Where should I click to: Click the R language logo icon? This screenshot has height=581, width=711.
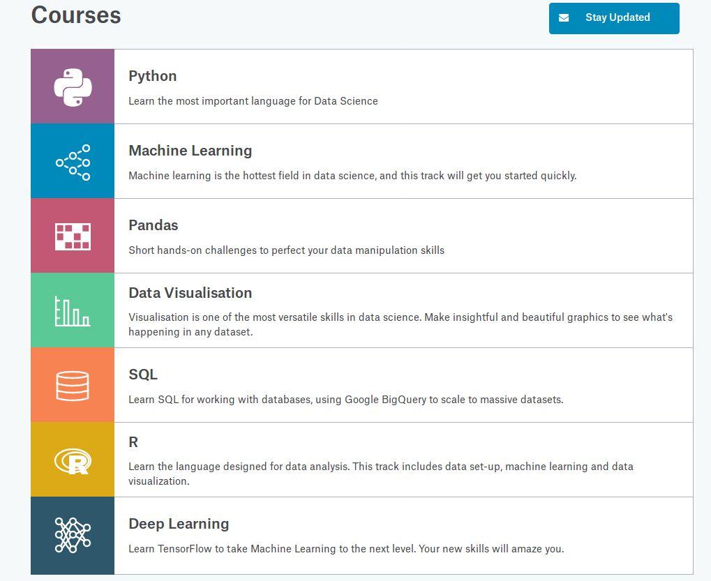73,461
